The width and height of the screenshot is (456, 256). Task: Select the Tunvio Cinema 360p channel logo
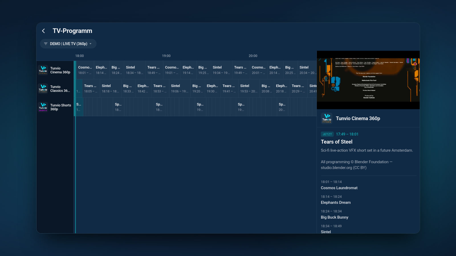pyautogui.click(x=43, y=70)
